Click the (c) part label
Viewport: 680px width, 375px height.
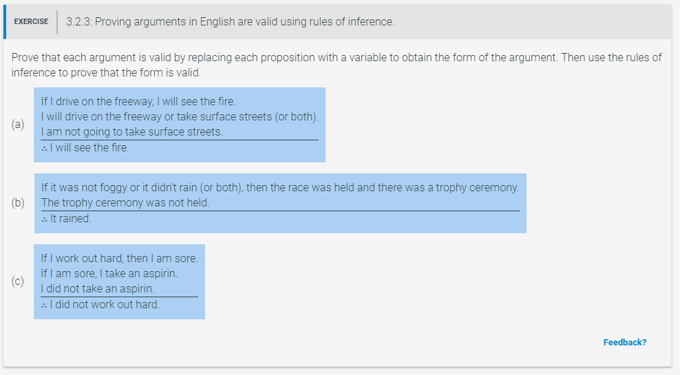(18, 281)
